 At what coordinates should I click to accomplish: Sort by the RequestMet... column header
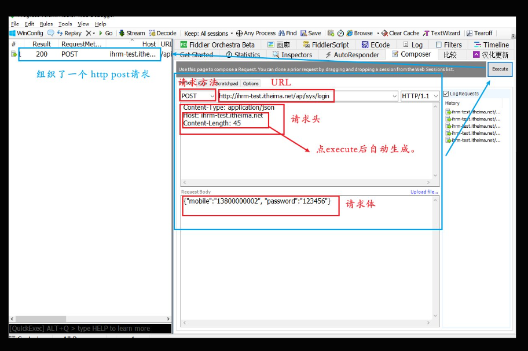tap(81, 44)
